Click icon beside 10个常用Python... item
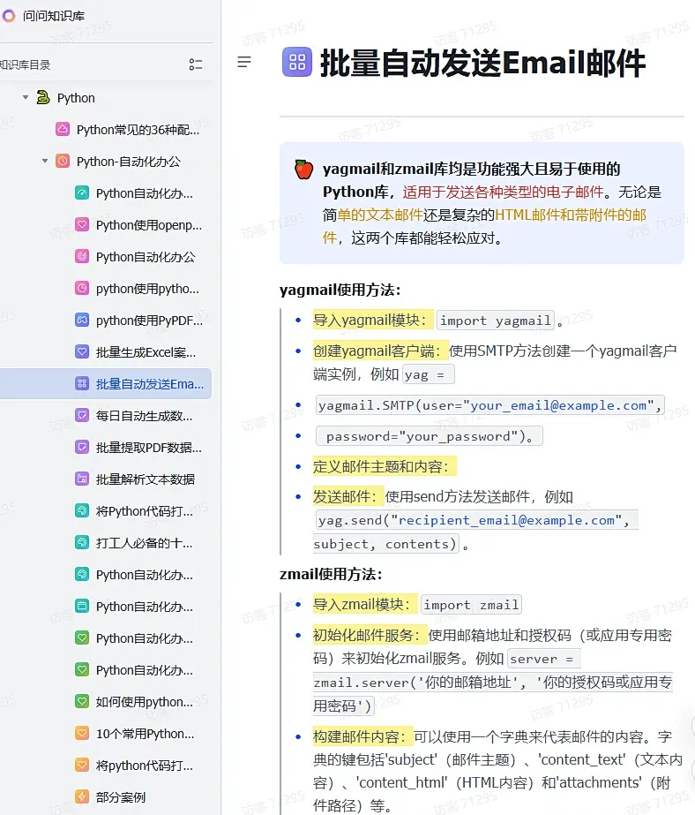Image resolution: width=695 pixels, height=815 pixels. (x=82, y=734)
